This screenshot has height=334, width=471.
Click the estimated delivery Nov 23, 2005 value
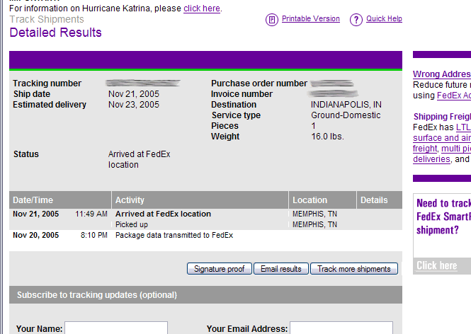134,105
